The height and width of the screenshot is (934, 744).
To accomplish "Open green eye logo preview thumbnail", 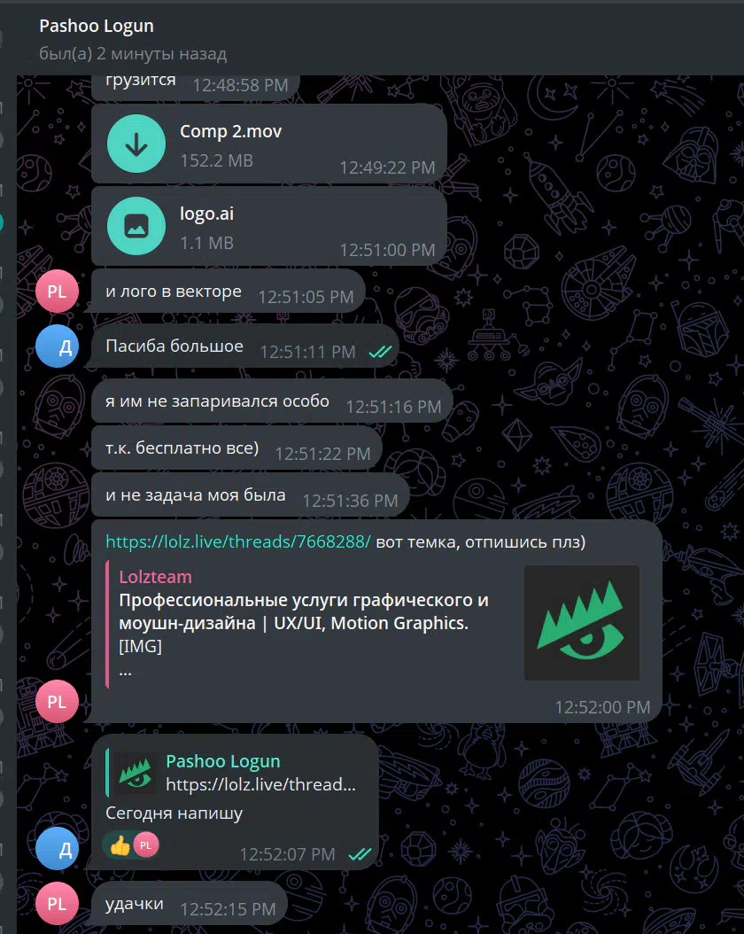I will click(582, 622).
